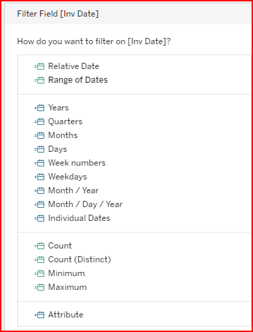Viewport: 253px width, 332px height.
Task: Choose the Days filter option
Action: click(57, 149)
